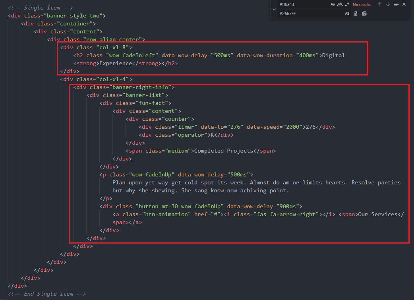Click the "timer" class value
This screenshot has height=300, width=414.
pyautogui.click(x=186, y=127)
